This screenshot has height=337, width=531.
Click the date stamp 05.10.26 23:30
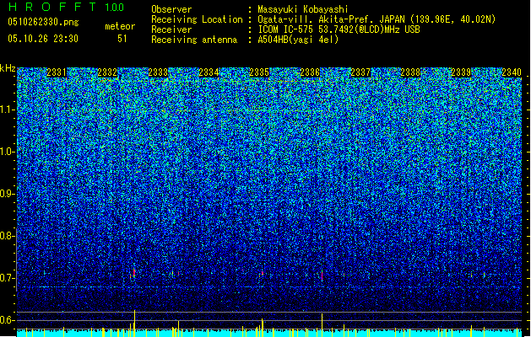coord(43,39)
